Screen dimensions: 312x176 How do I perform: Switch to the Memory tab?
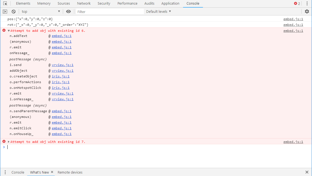[x=44, y=4]
